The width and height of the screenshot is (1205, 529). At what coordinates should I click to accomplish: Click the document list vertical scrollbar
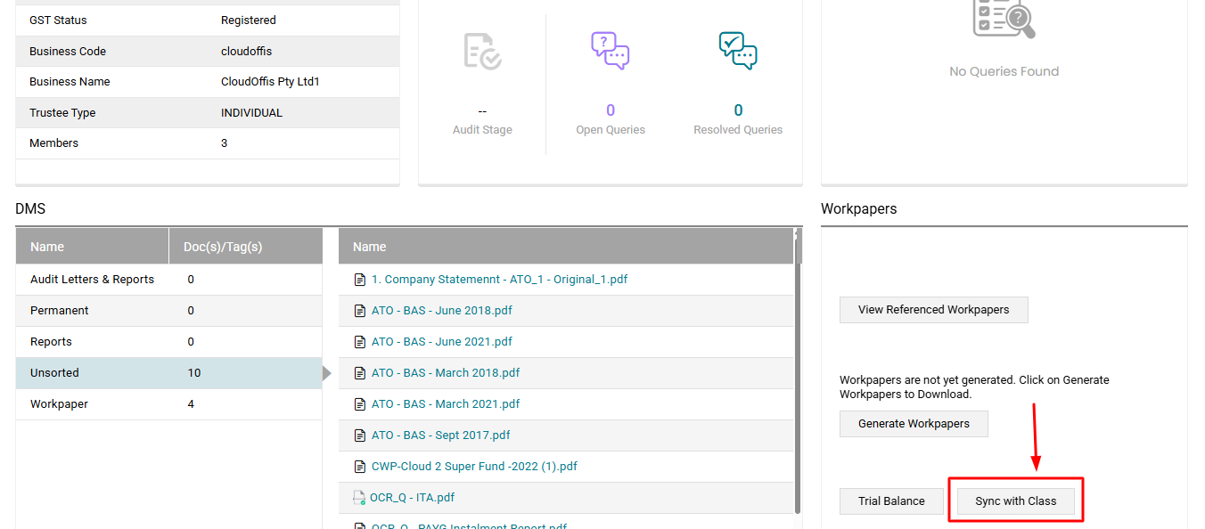(x=798, y=374)
